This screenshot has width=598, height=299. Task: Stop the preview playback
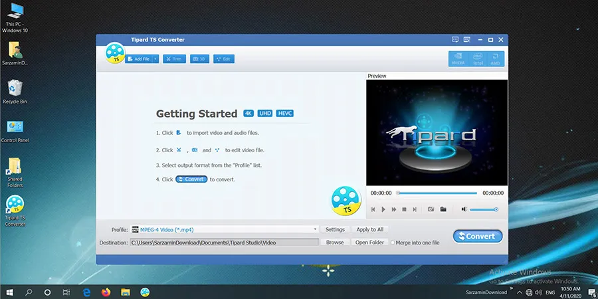(404, 209)
